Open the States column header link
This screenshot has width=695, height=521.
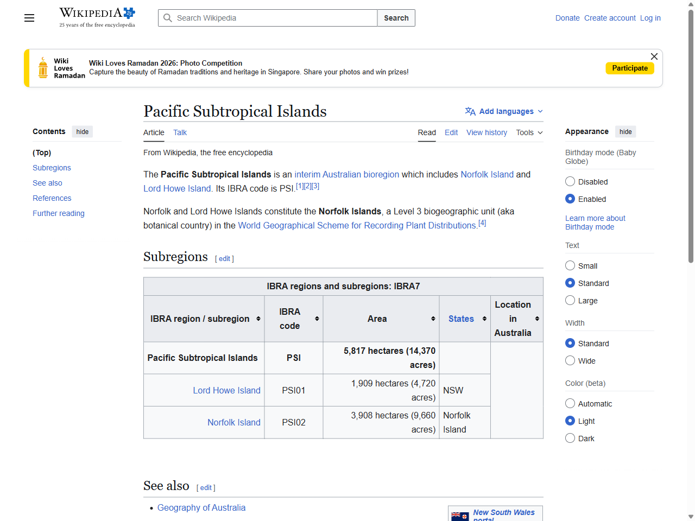(461, 319)
